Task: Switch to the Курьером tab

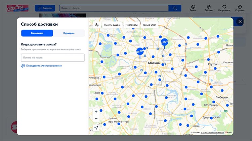Action: click(69, 33)
